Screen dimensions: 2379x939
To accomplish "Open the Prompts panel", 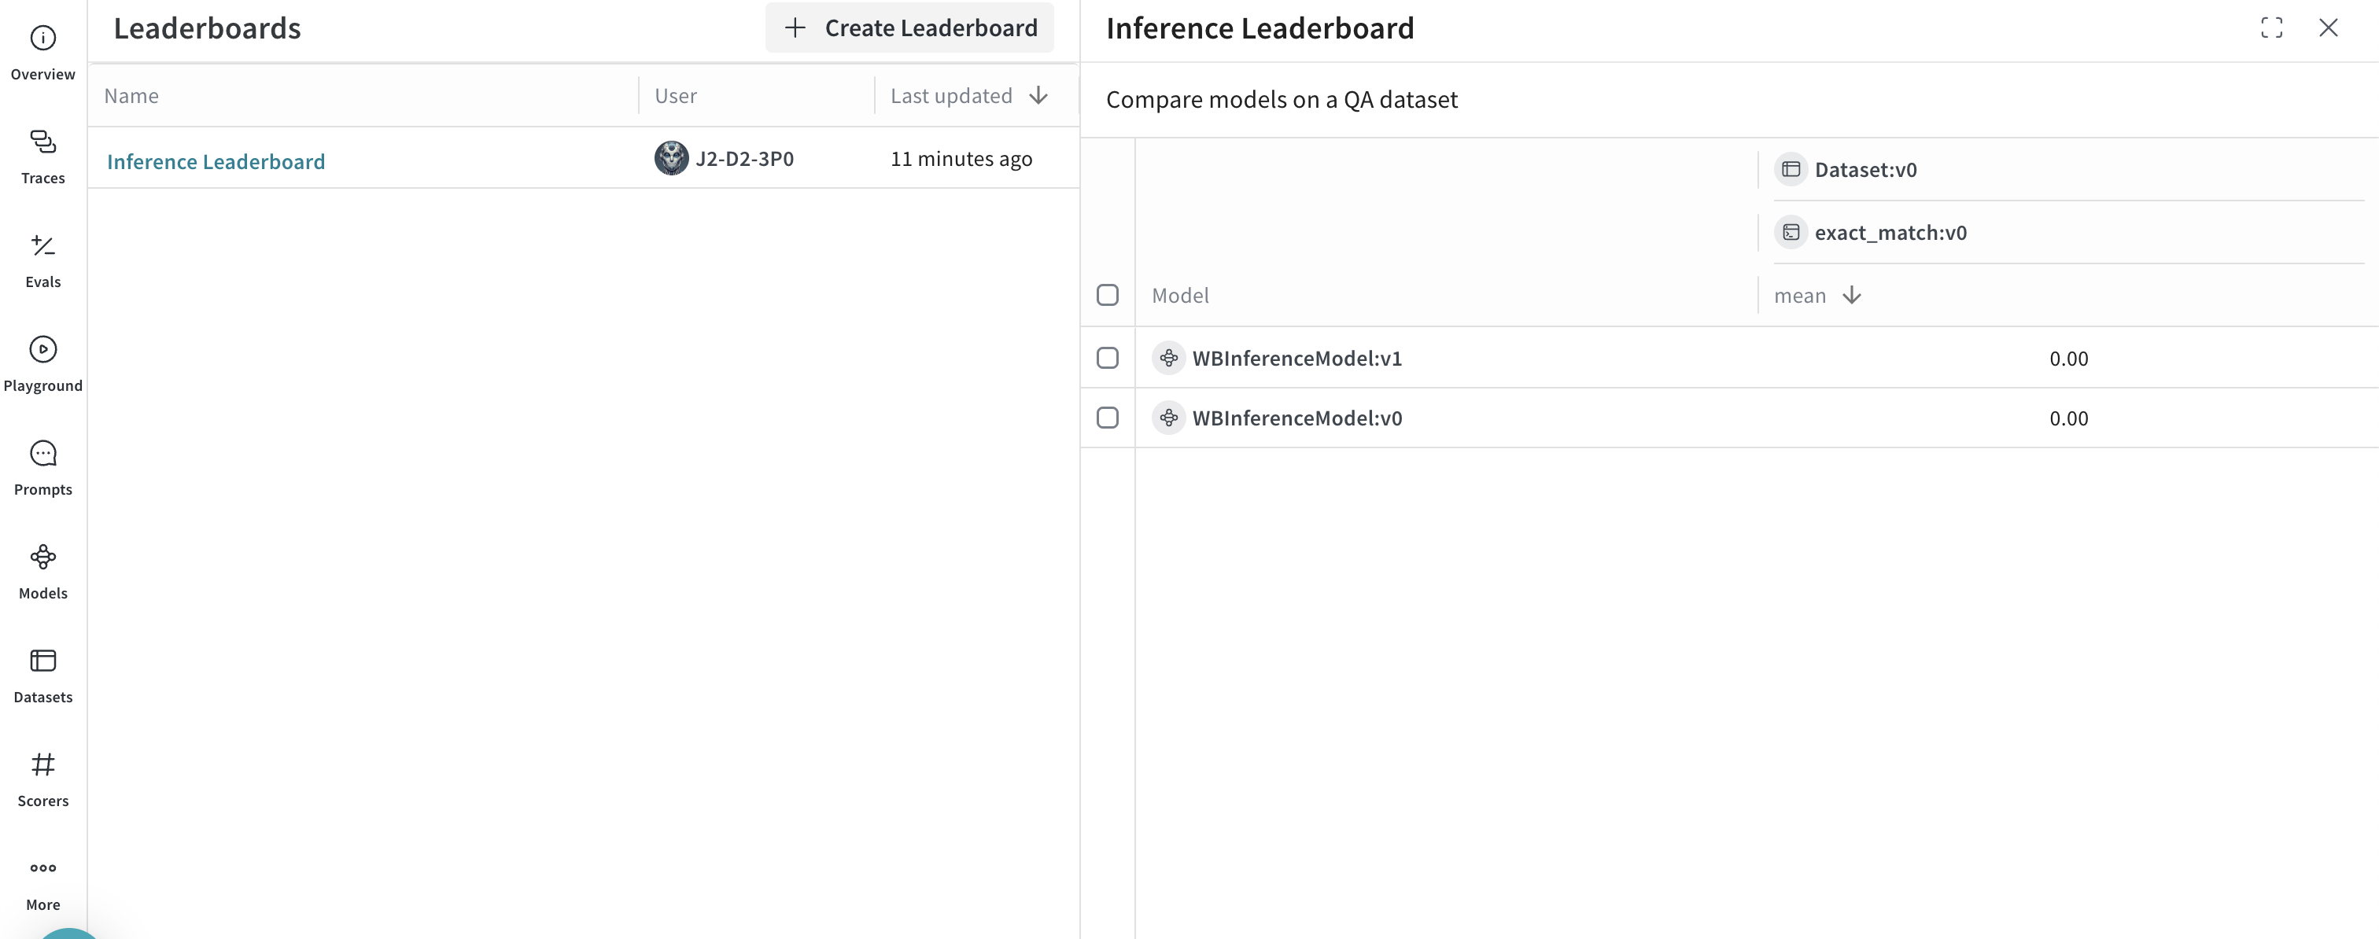I will pos(42,453).
